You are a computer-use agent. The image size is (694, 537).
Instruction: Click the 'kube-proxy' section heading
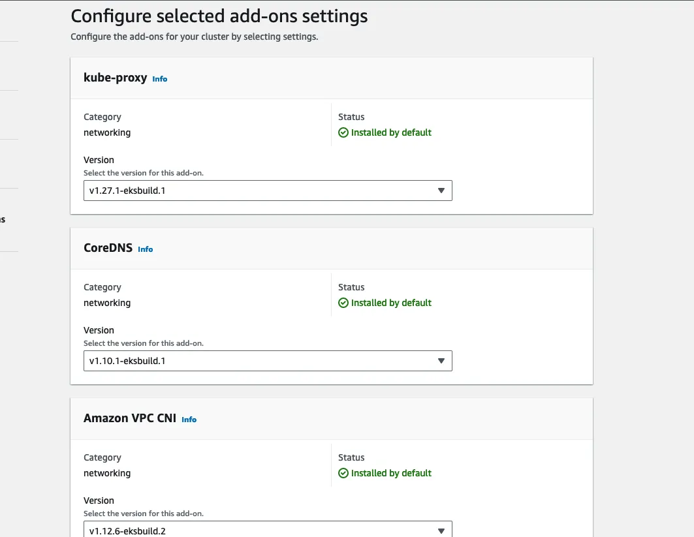115,78
